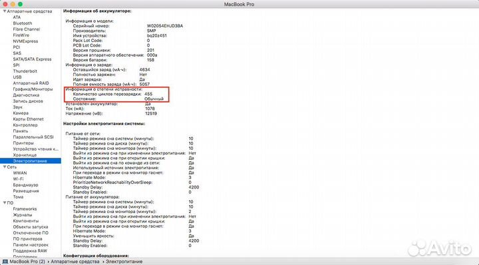Viewport: 479px width, 265px height.
Task: Select ATA in the sidebar
Action: point(17,17)
